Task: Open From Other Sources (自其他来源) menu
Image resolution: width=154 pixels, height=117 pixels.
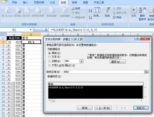Action: (38, 13)
